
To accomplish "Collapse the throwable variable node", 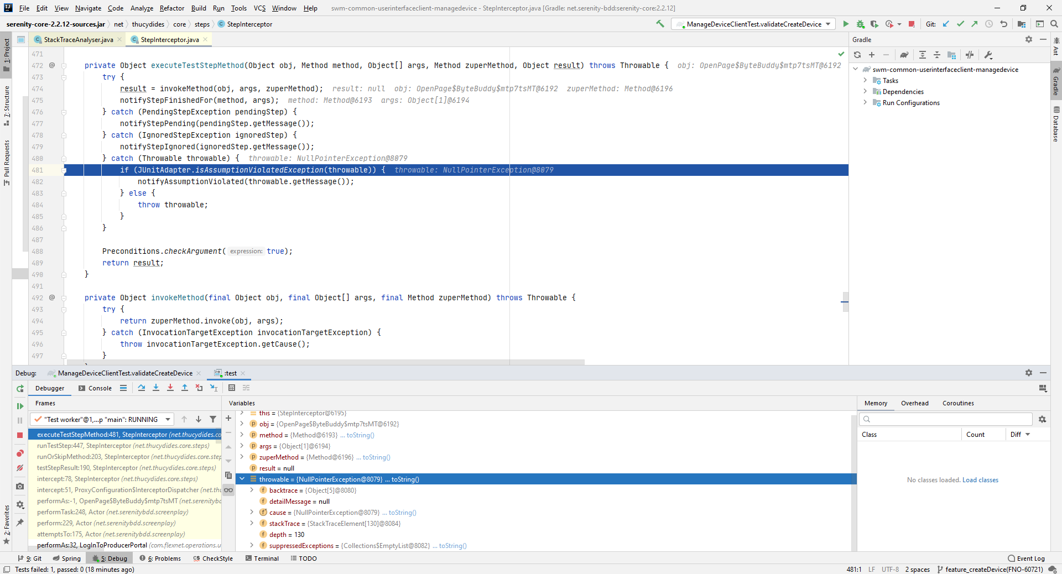I will coord(242,479).
